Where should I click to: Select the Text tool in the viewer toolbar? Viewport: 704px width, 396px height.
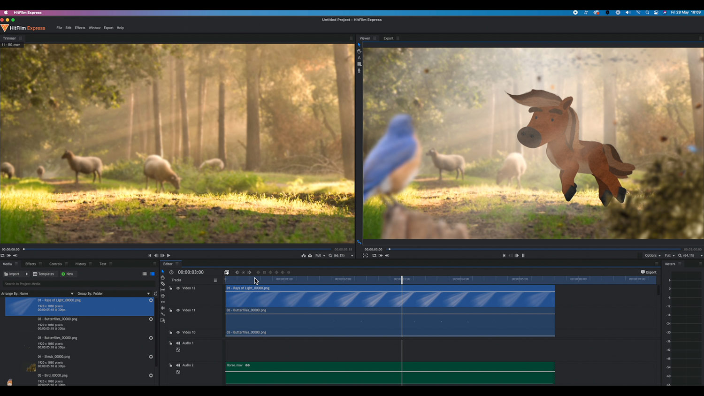pyautogui.click(x=359, y=58)
